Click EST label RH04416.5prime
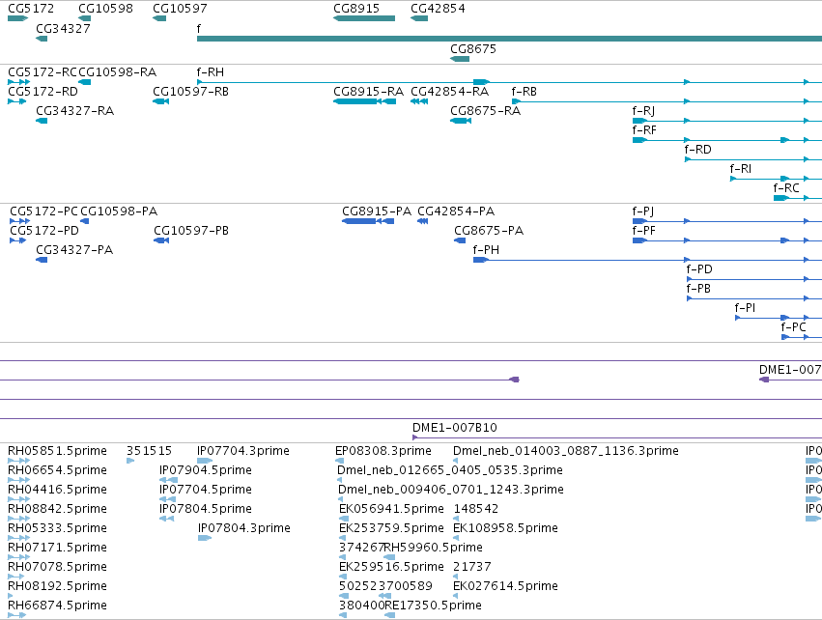 click(x=57, y=490)
